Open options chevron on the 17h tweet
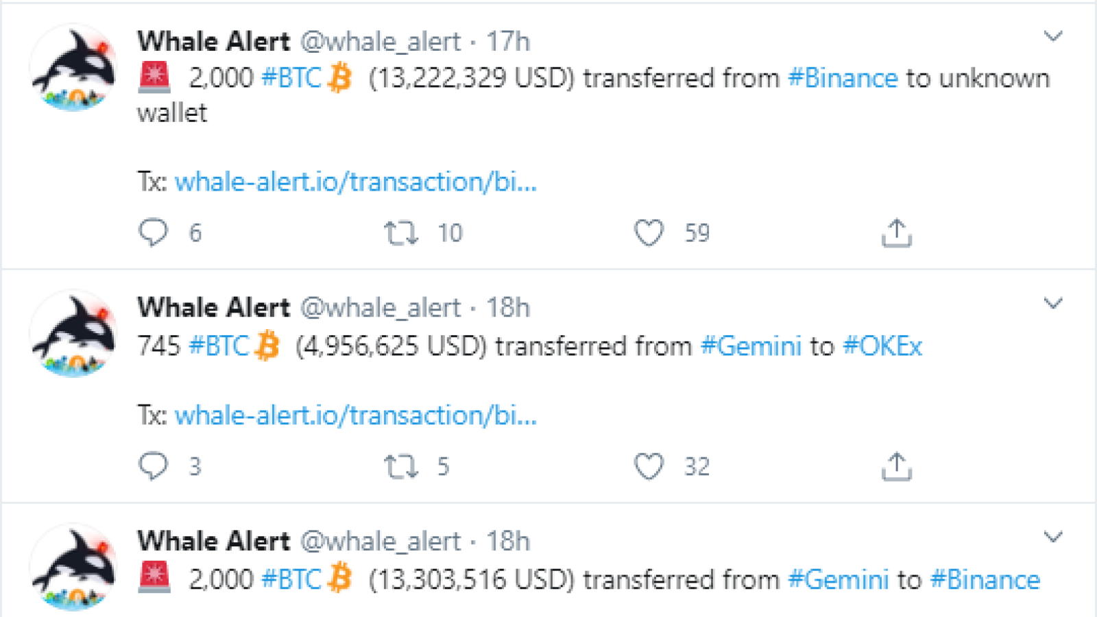 [1053, 36]
